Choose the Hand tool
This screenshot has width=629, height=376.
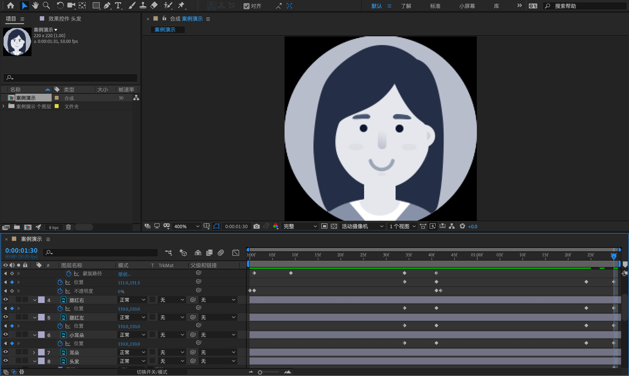(35, 6)
